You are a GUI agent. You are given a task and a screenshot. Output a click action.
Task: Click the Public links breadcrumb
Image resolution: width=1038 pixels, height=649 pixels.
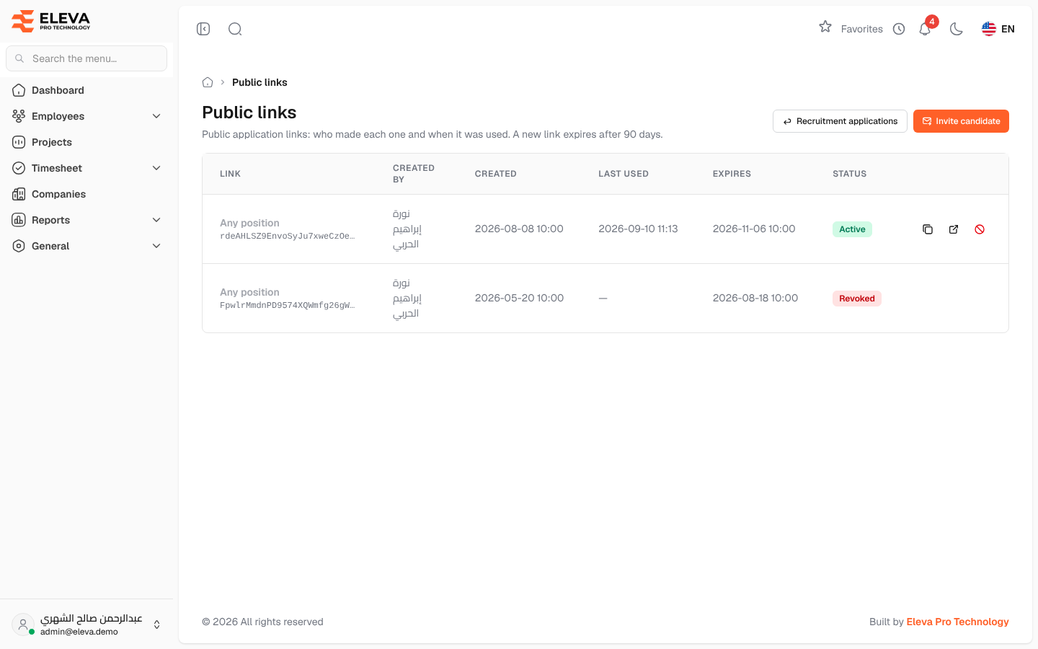tap(259, 82)
